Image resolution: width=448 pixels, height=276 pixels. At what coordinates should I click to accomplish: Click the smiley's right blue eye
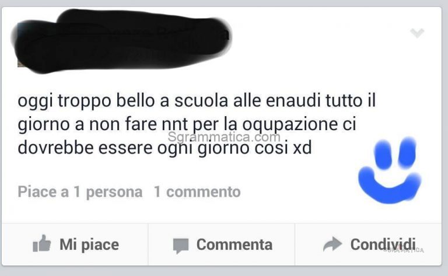[x=407, y=152]
